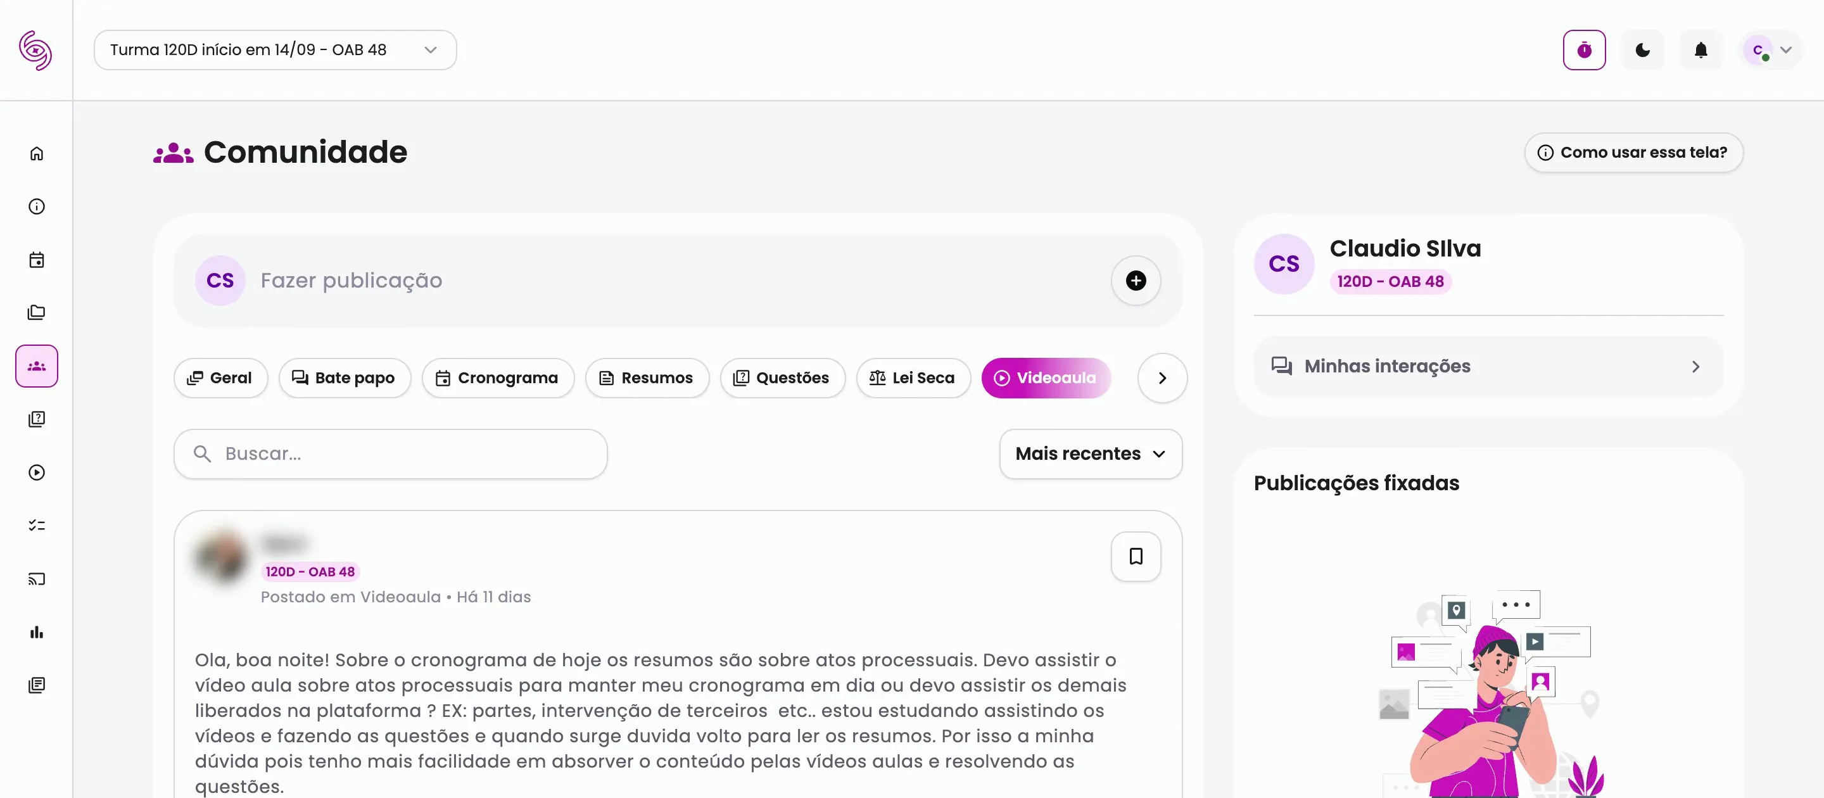Open the bar chart statistics sidebar icon
This screenshot has width=1824, height=798.
tap(37, 632)
